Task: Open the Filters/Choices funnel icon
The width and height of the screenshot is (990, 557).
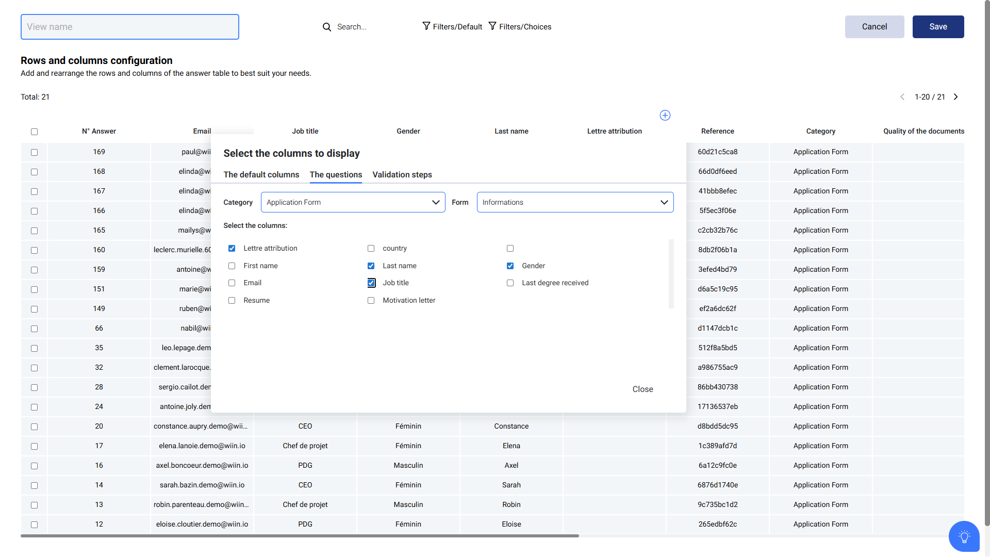Action: point(492,26)
